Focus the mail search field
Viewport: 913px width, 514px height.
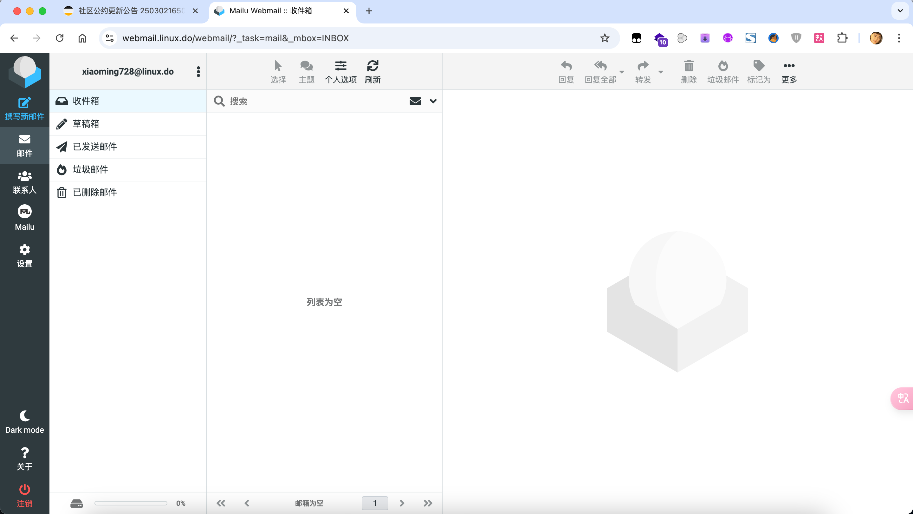coord(315,101)
